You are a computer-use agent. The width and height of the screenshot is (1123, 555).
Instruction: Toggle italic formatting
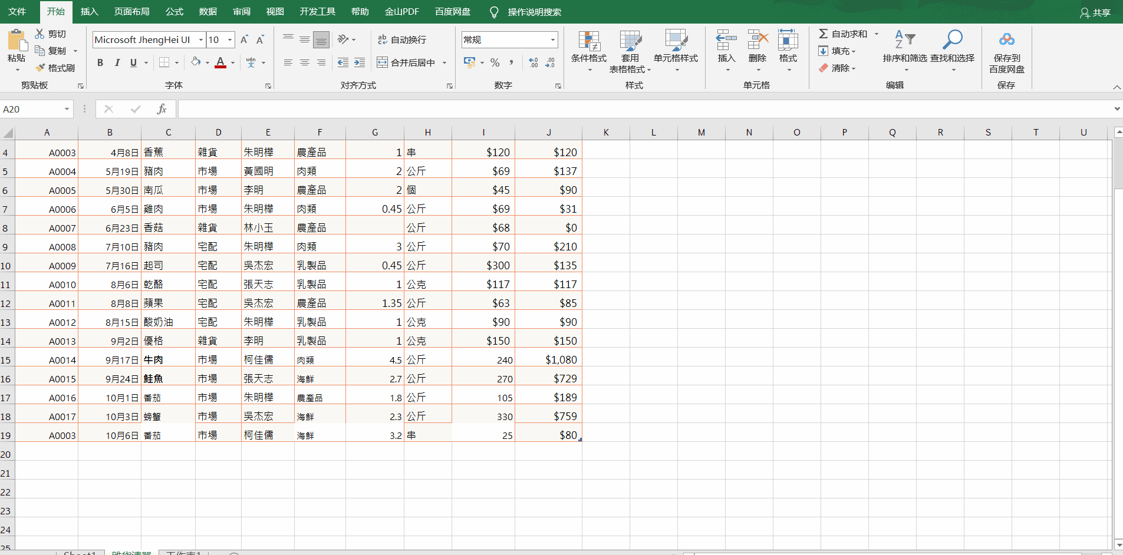[117, 62]
